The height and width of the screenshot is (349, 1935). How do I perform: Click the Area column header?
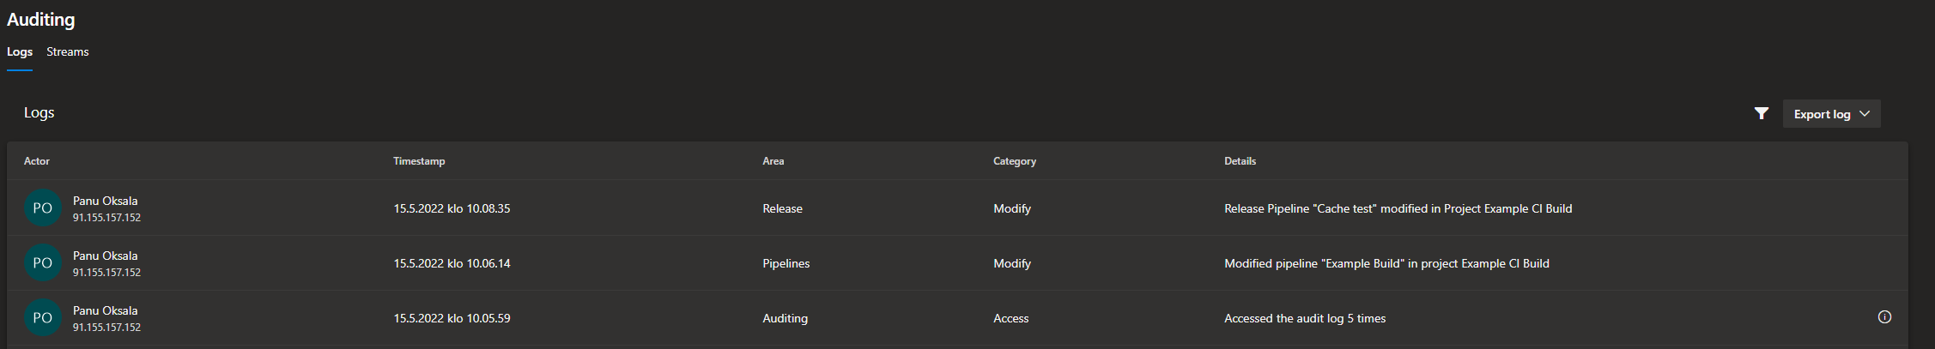[x=773, y=161]
